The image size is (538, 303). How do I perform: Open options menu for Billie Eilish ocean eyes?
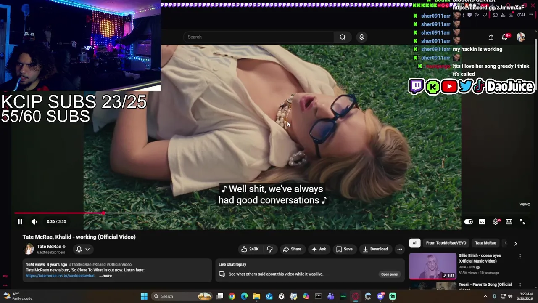pyautogui.click(x=520, y=256)
